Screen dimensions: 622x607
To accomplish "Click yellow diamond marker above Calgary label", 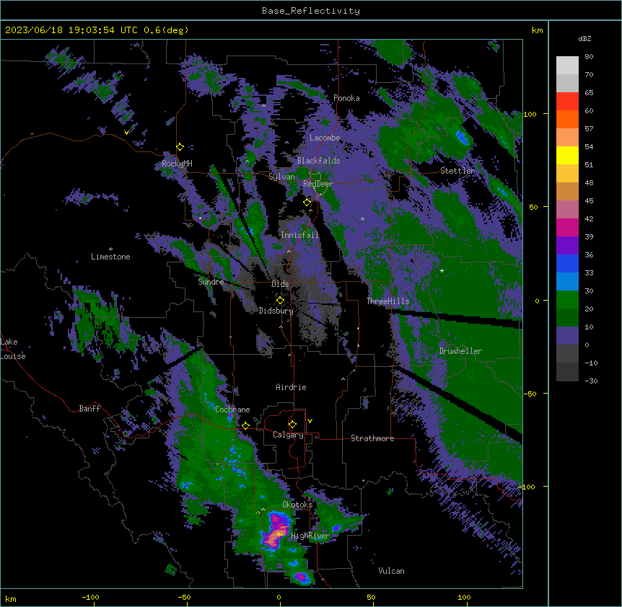I will point(293,425).
